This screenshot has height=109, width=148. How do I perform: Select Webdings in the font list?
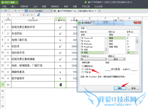click(93, 44)
